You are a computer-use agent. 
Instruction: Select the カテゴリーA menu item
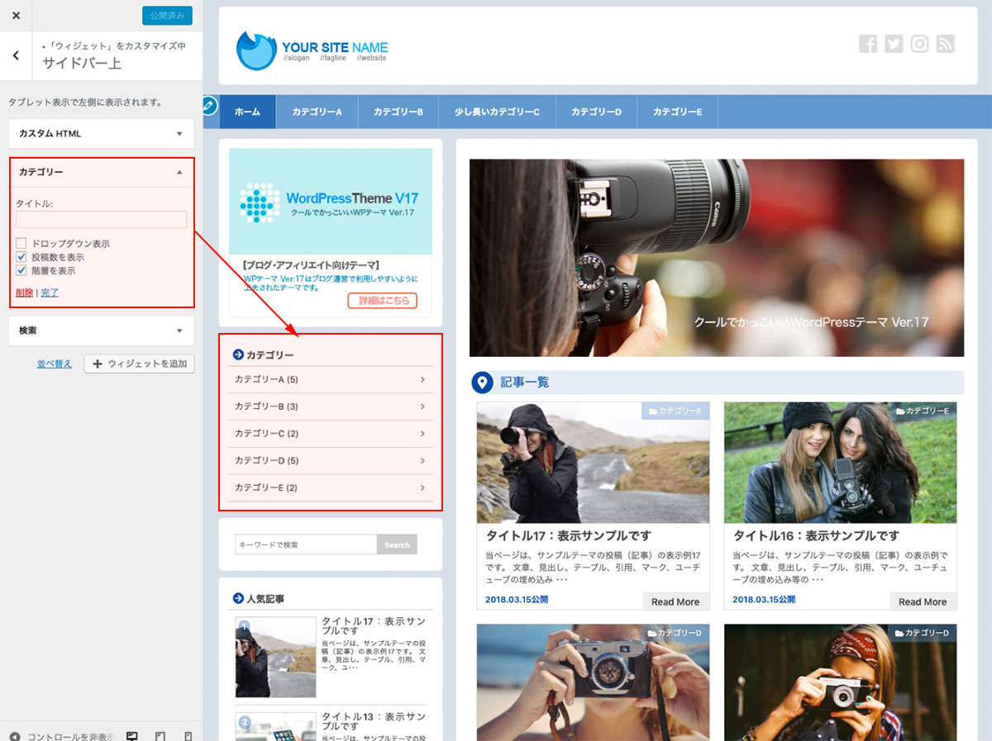[x=317, y=112]
